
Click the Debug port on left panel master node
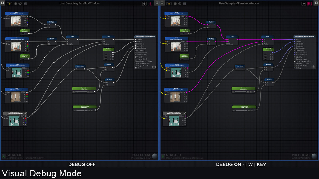tap(136, 68)
